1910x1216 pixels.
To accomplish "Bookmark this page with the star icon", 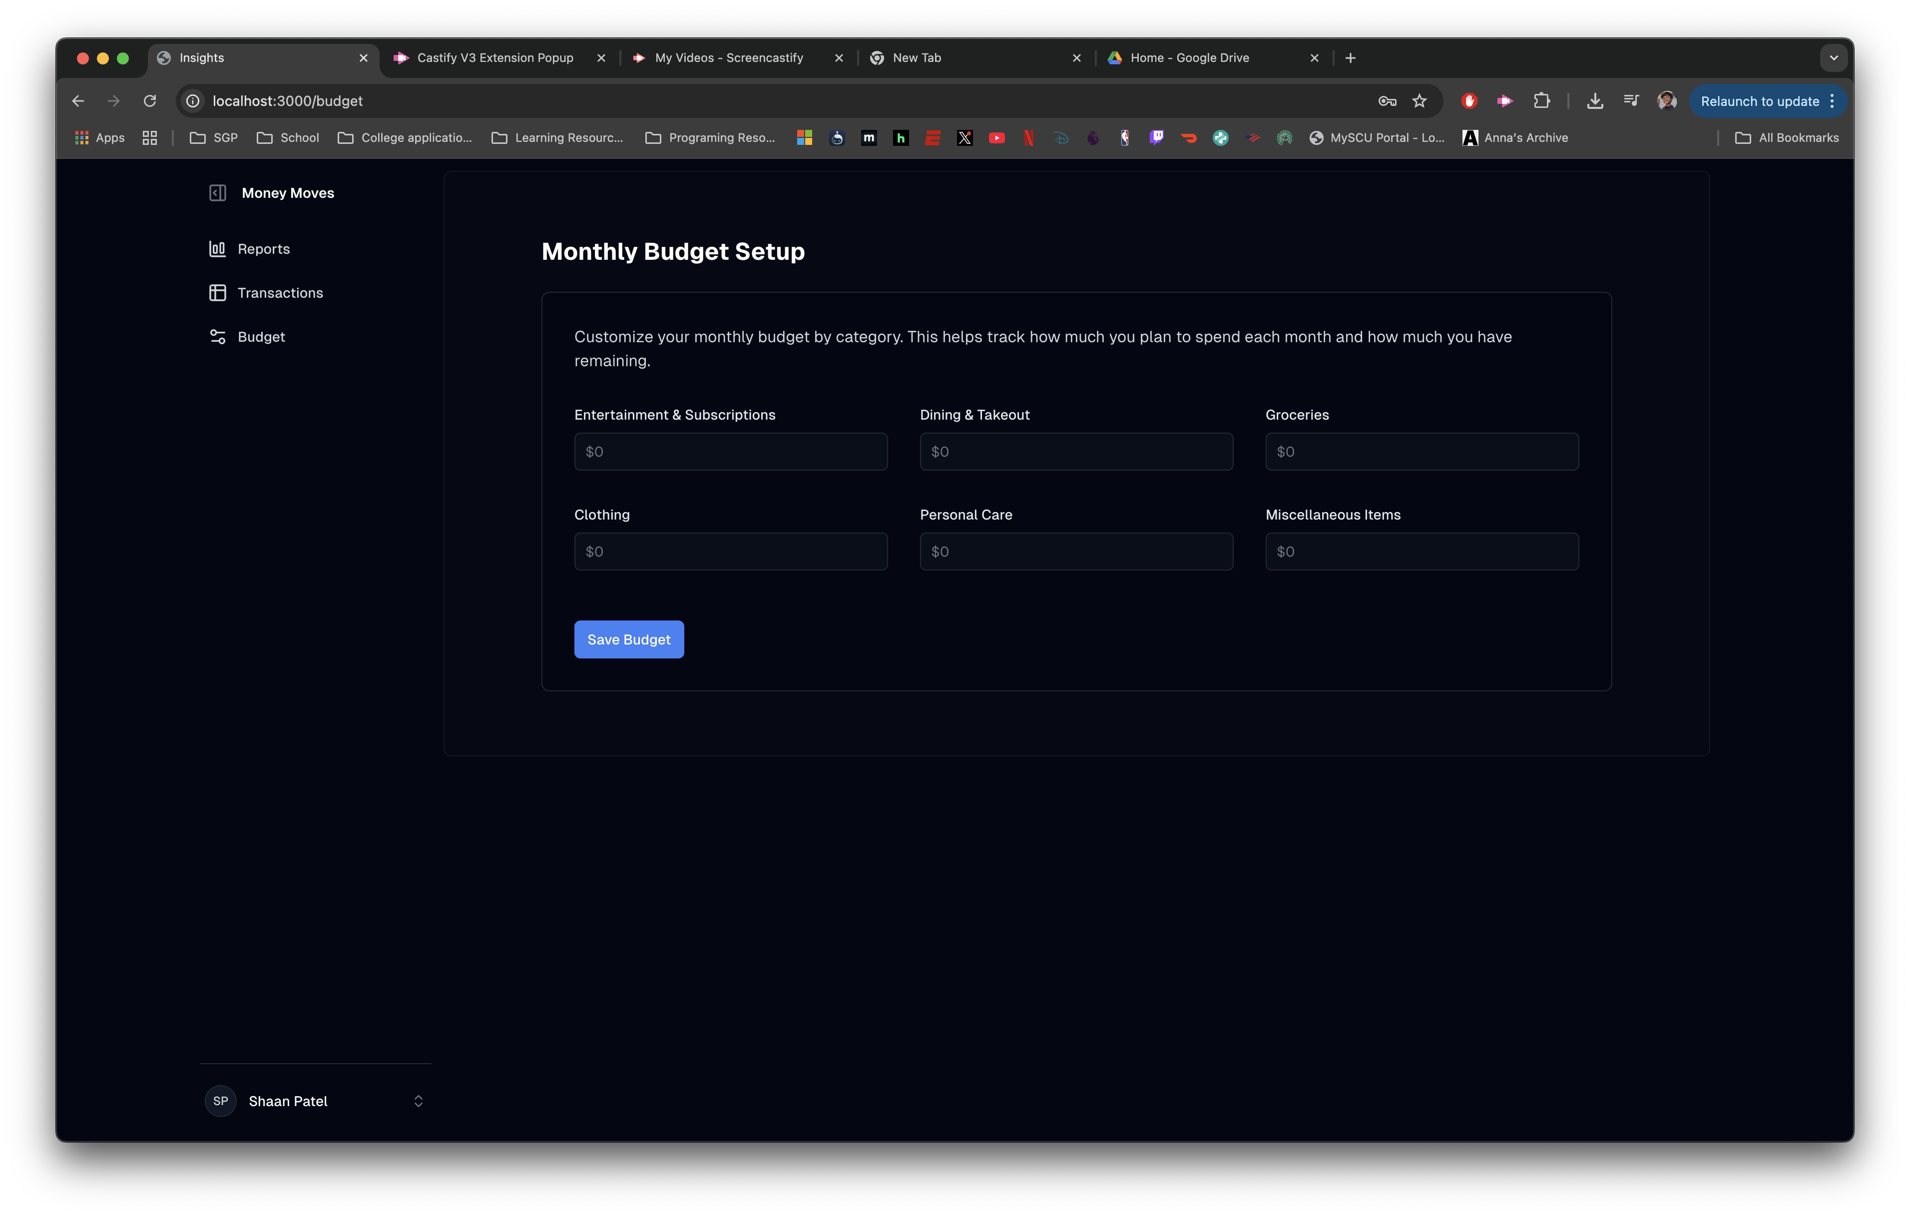I will (1419, 101).
